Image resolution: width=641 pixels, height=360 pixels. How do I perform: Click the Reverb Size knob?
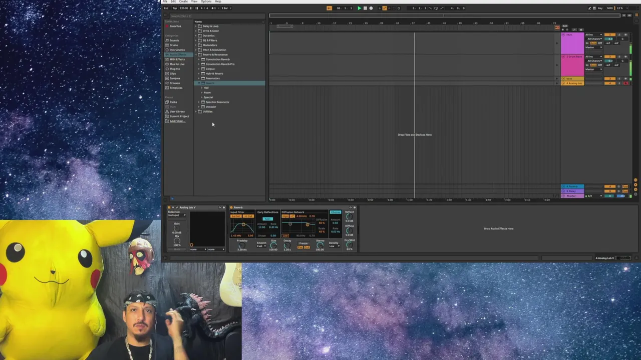point(273,245)
